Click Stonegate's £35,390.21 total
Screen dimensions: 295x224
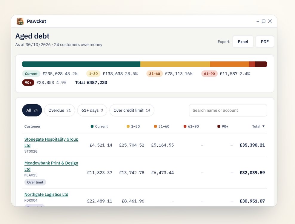(x=252, y=145)
